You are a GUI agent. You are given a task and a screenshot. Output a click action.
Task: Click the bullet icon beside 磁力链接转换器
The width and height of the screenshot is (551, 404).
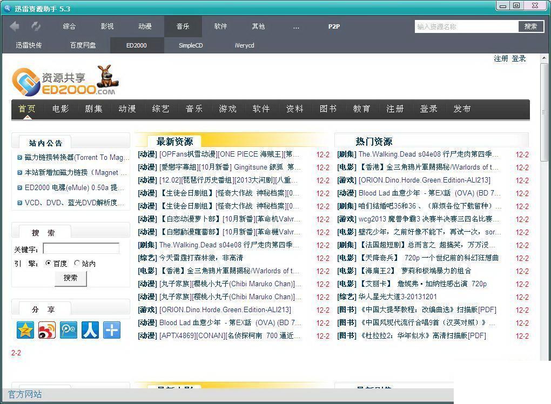(x=19, y=157)
